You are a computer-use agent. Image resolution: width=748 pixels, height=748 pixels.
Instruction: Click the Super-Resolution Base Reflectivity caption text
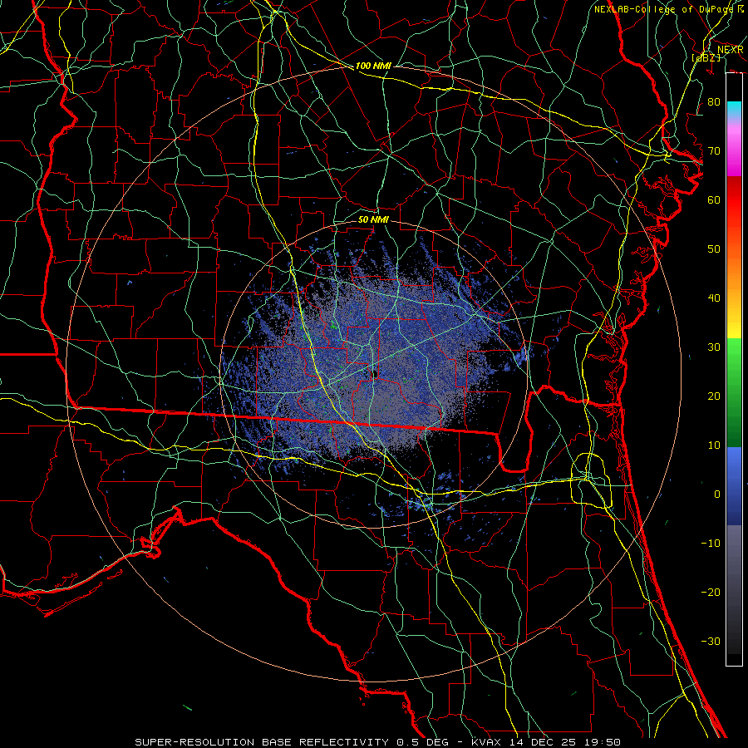click(262, 742)
